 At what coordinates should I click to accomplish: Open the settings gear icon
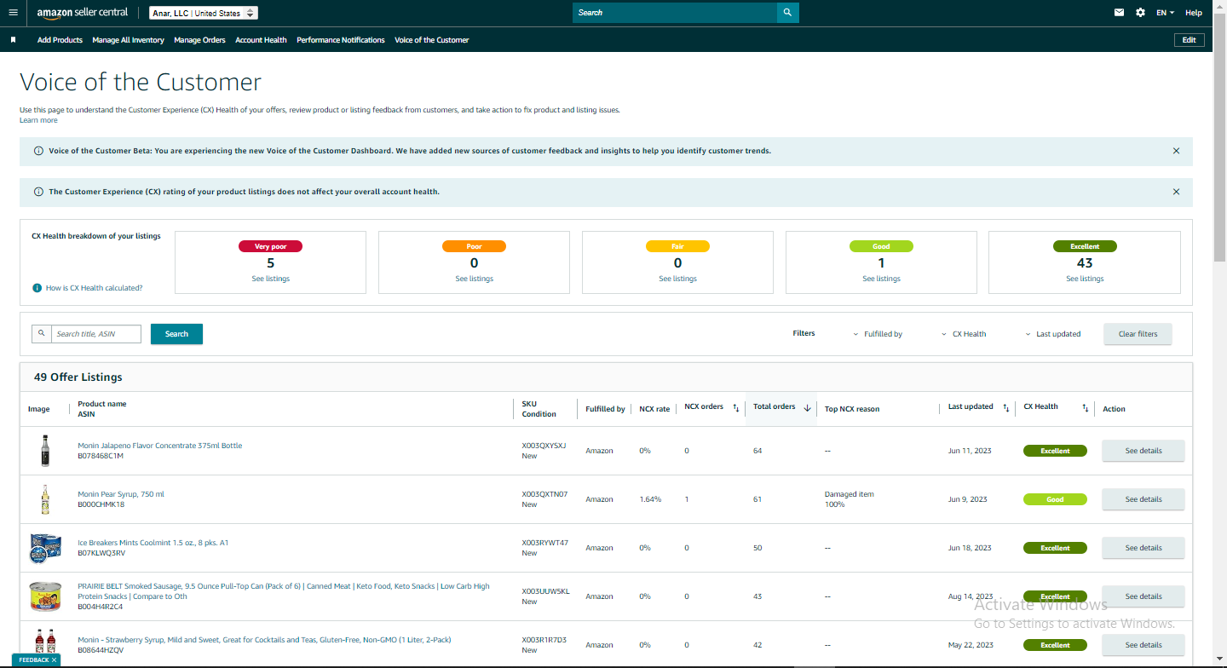tap(1141, 13)
